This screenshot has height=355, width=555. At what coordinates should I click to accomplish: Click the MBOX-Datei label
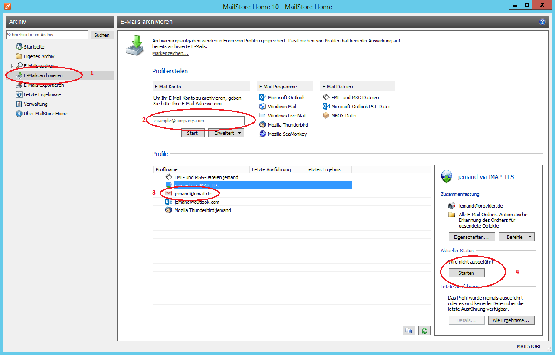344,116
